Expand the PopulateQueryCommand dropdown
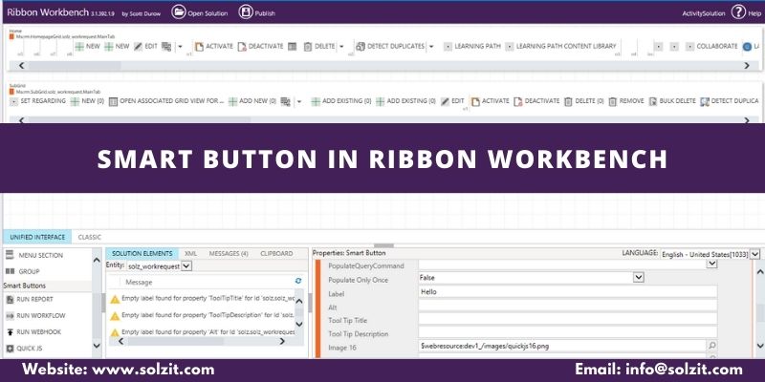This screenshot has width=765, height=382. tap(712, 265)
